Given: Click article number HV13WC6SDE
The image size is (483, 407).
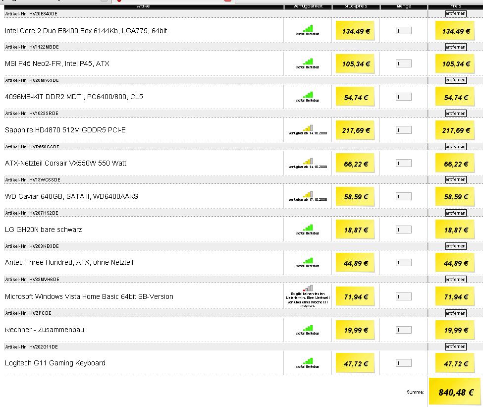Looking at the screenshot, I should tap(45, 180).
